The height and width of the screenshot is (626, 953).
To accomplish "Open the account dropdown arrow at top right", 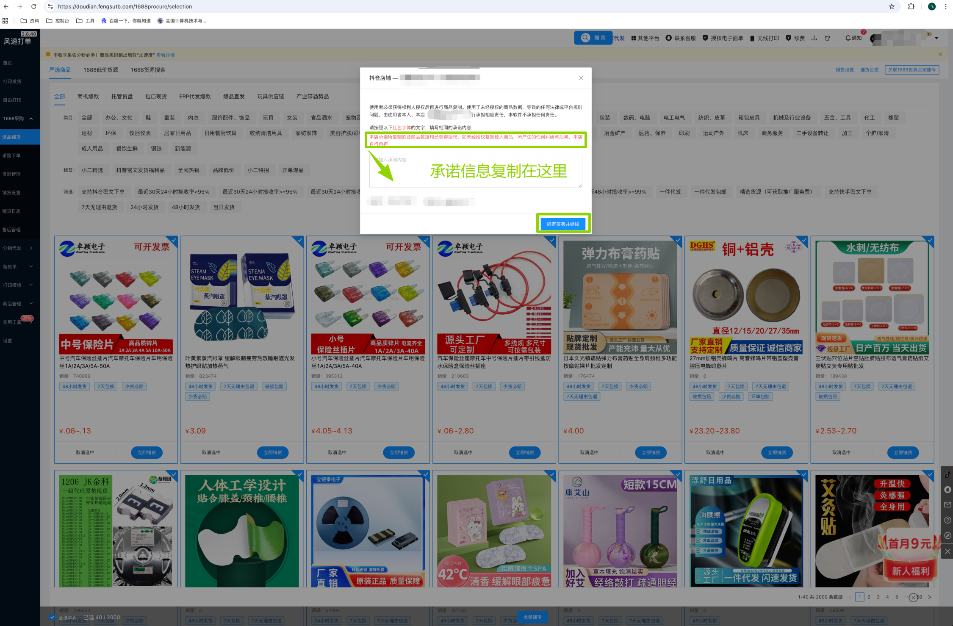I will click(x=936, y=38).
